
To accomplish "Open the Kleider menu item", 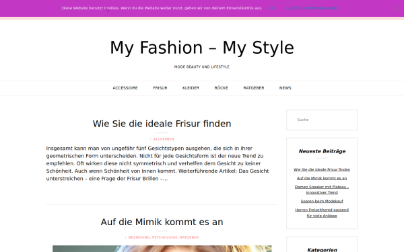I will tap(191, 88).
